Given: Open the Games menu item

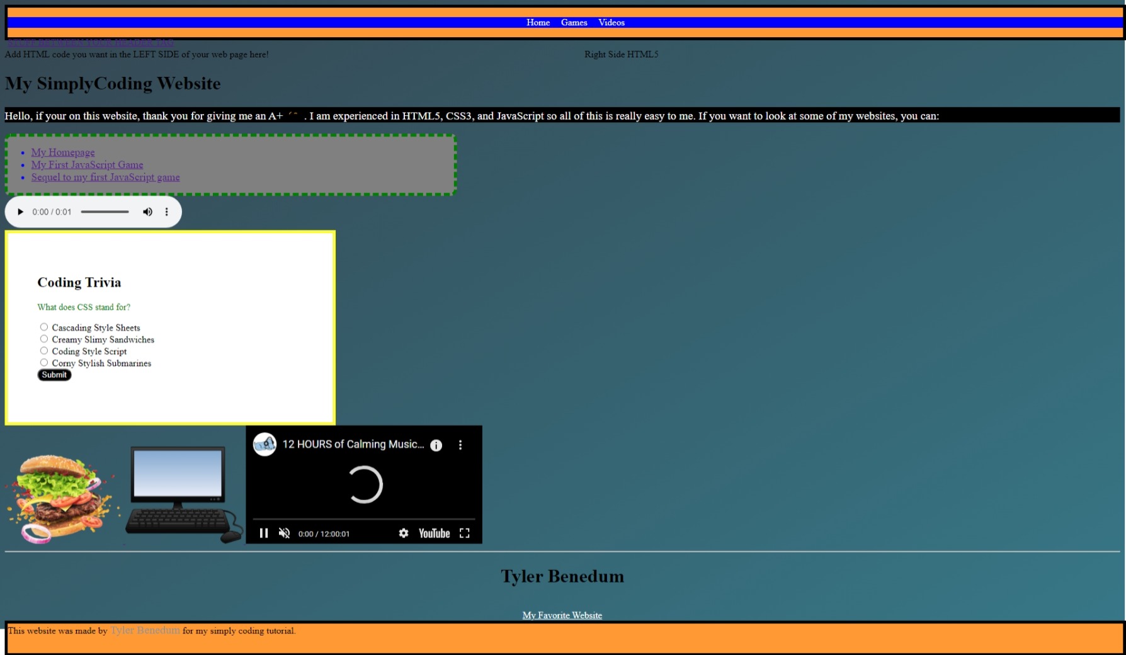Looking at the screenshot, I should click(573, 23).
